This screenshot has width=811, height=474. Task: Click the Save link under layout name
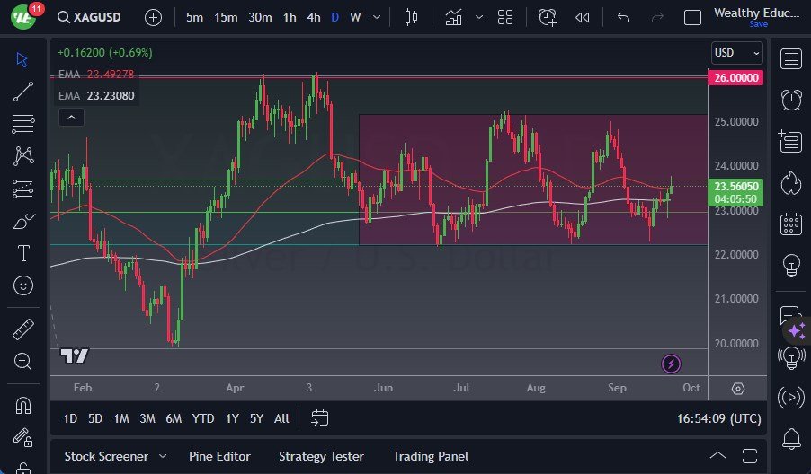pyautogui.click(x=758, y=24)
